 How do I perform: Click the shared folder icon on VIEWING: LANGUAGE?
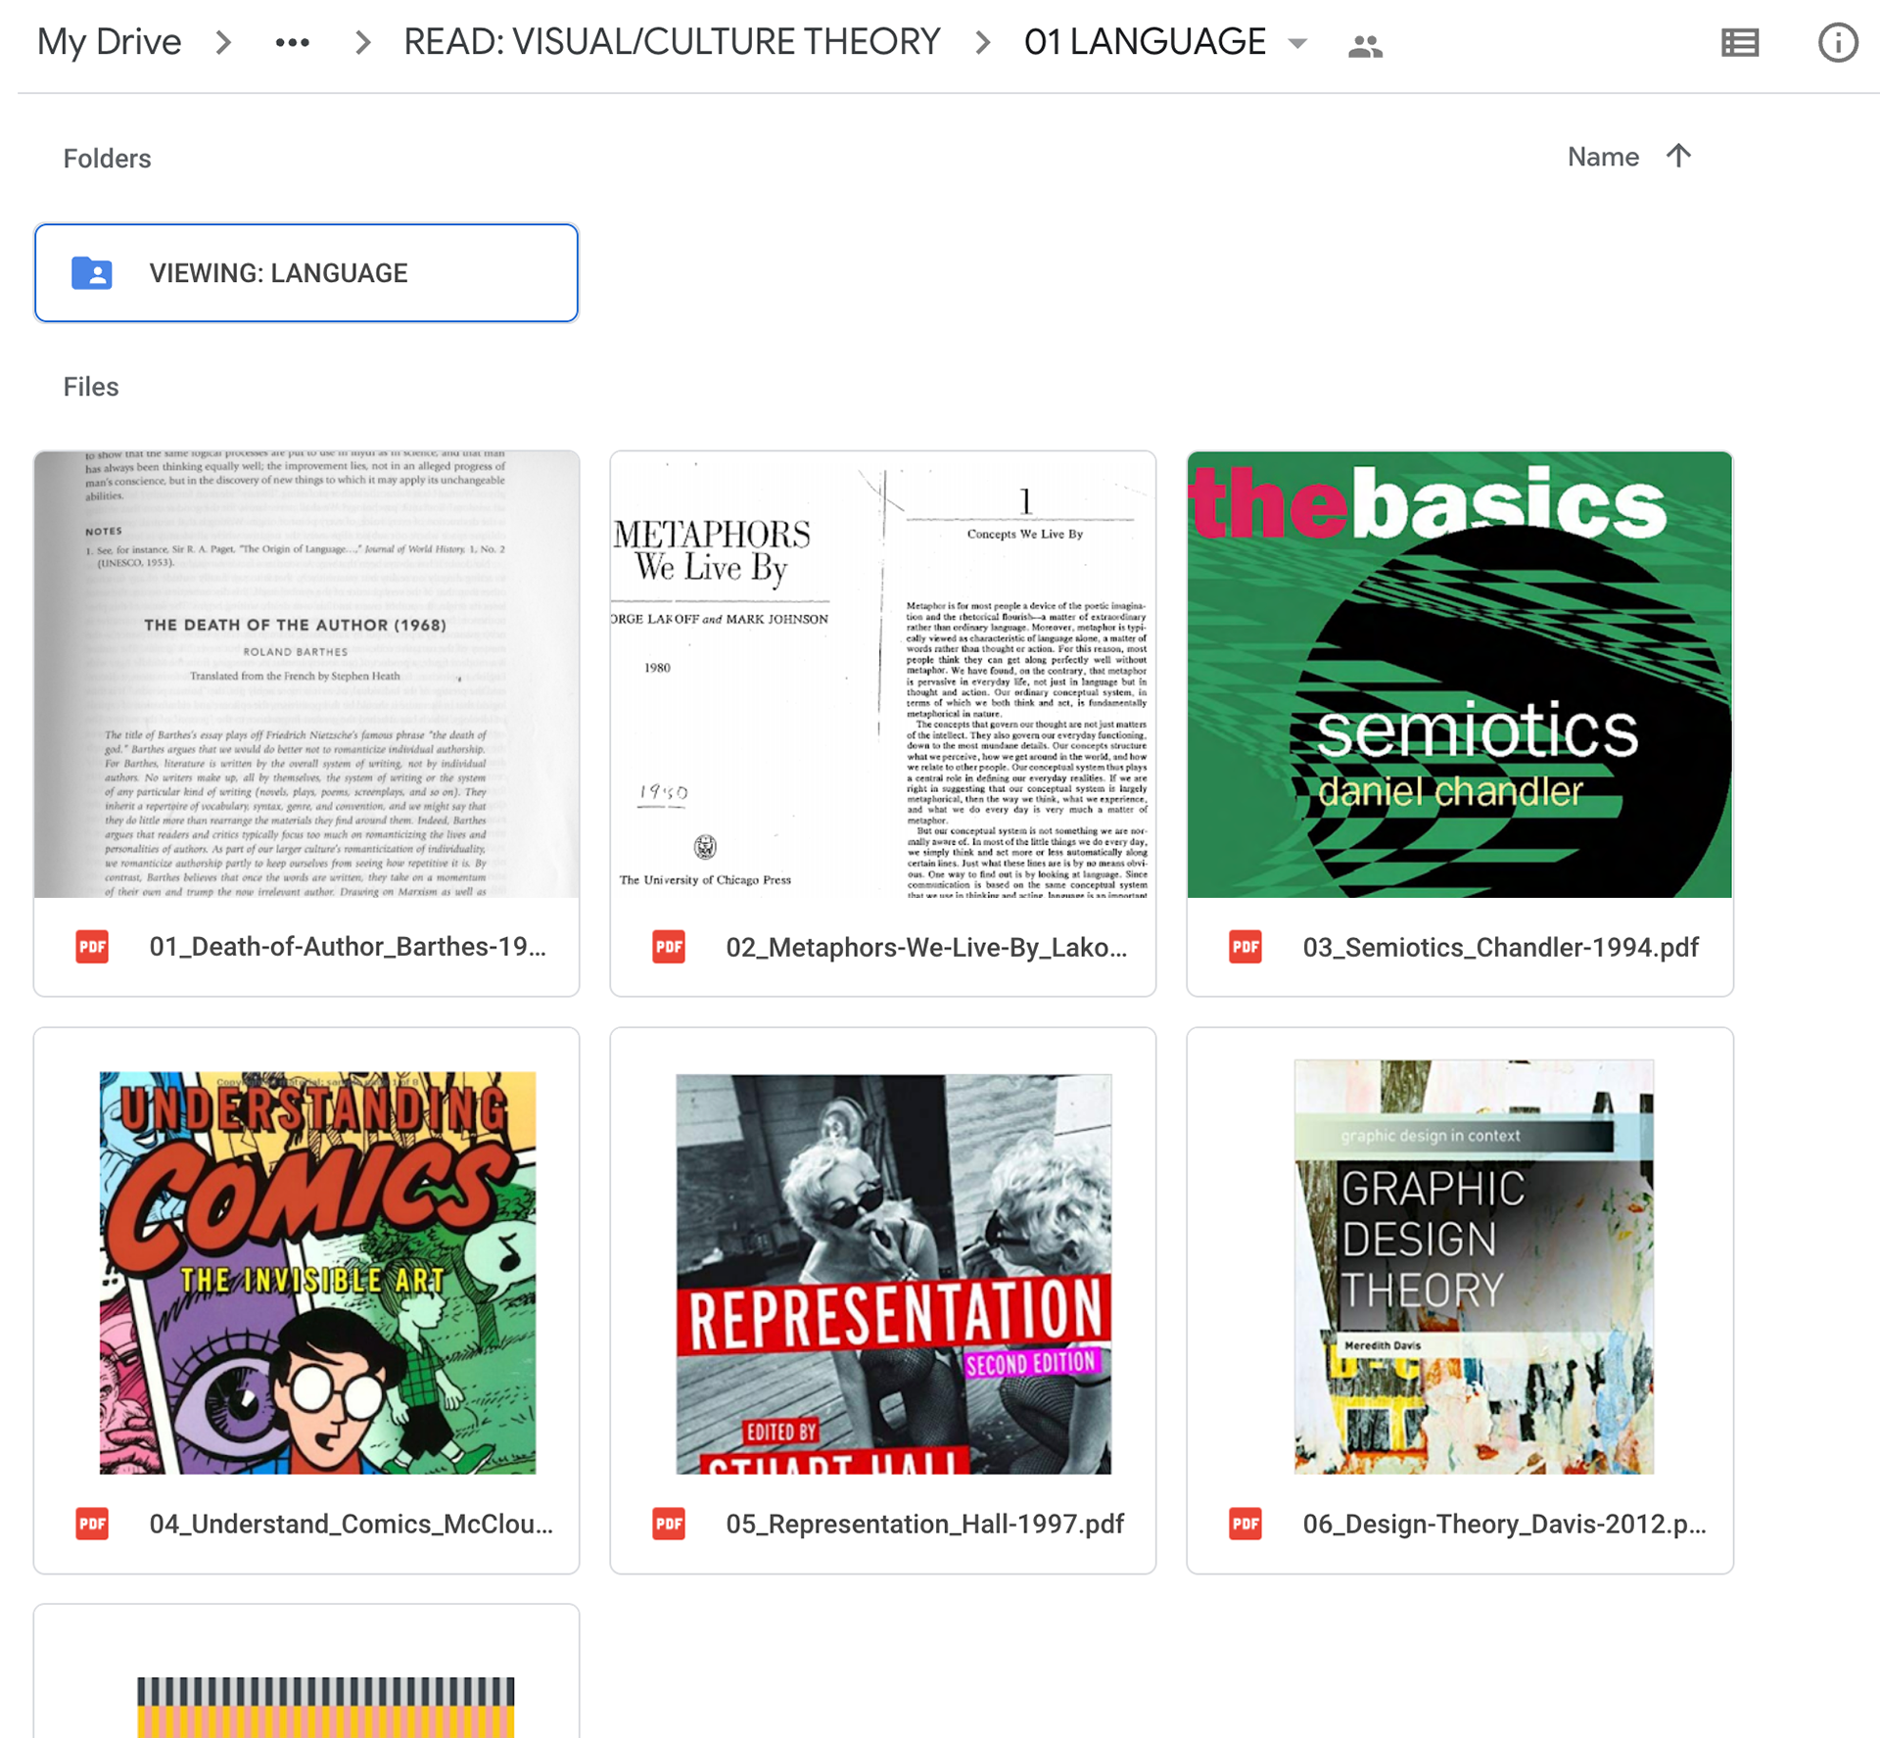[x=92, y=273]
